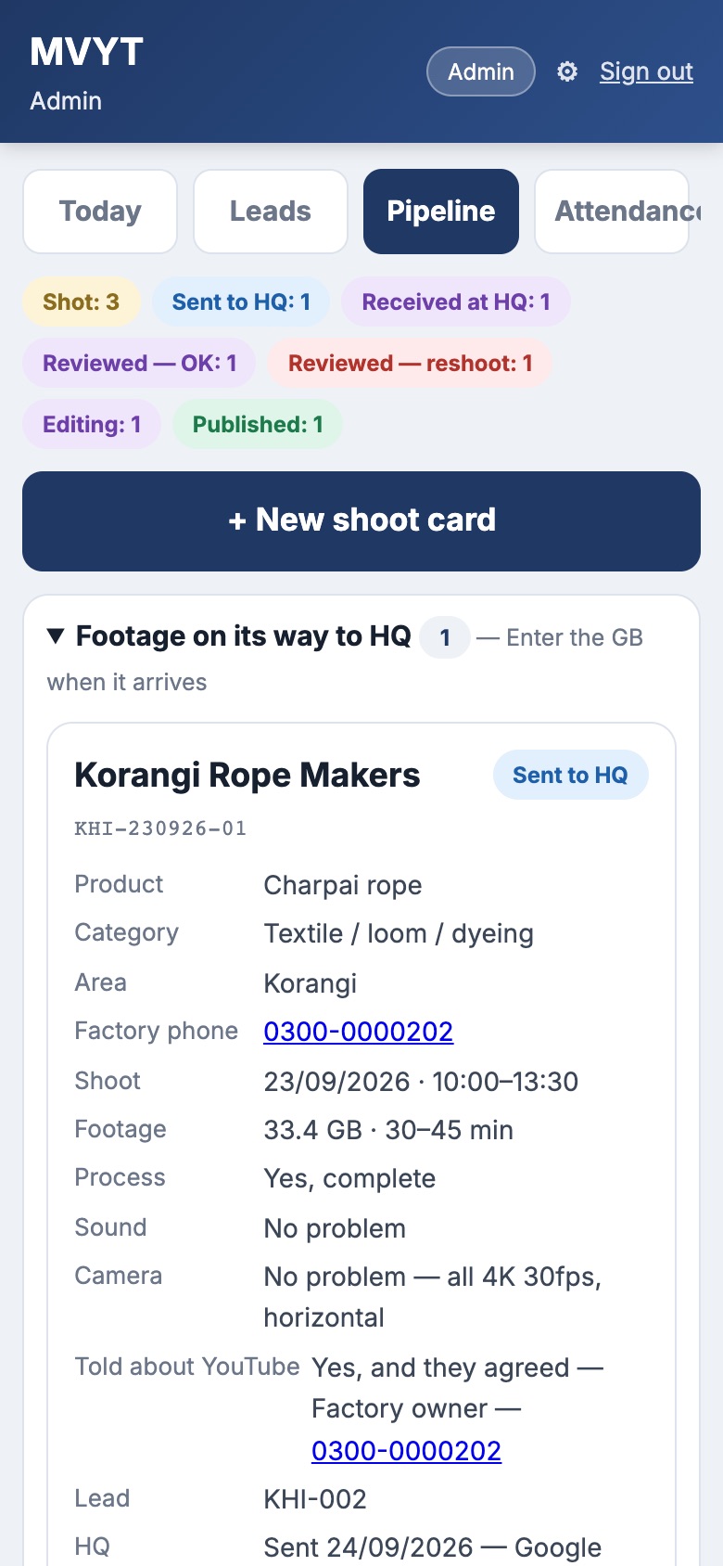
Task: Switch to the Today tab
Action: point(100,212)
